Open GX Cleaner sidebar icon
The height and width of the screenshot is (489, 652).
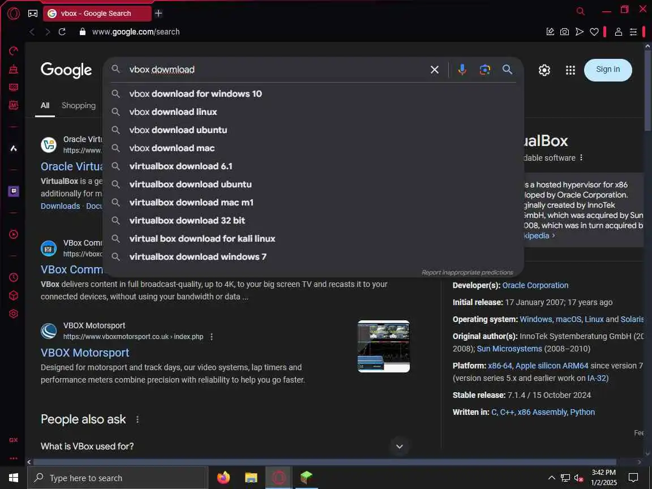click(14, 69)
